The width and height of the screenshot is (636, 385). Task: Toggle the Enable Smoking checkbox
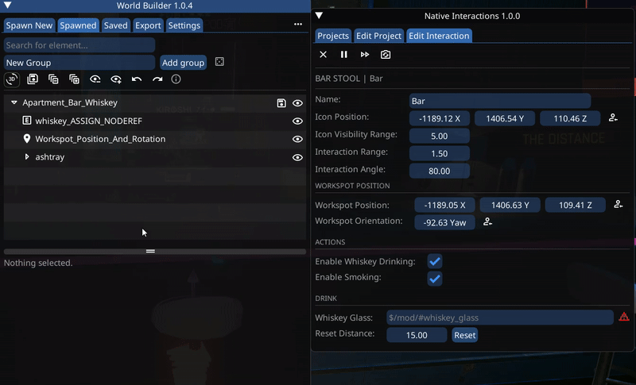coord(435,278)
